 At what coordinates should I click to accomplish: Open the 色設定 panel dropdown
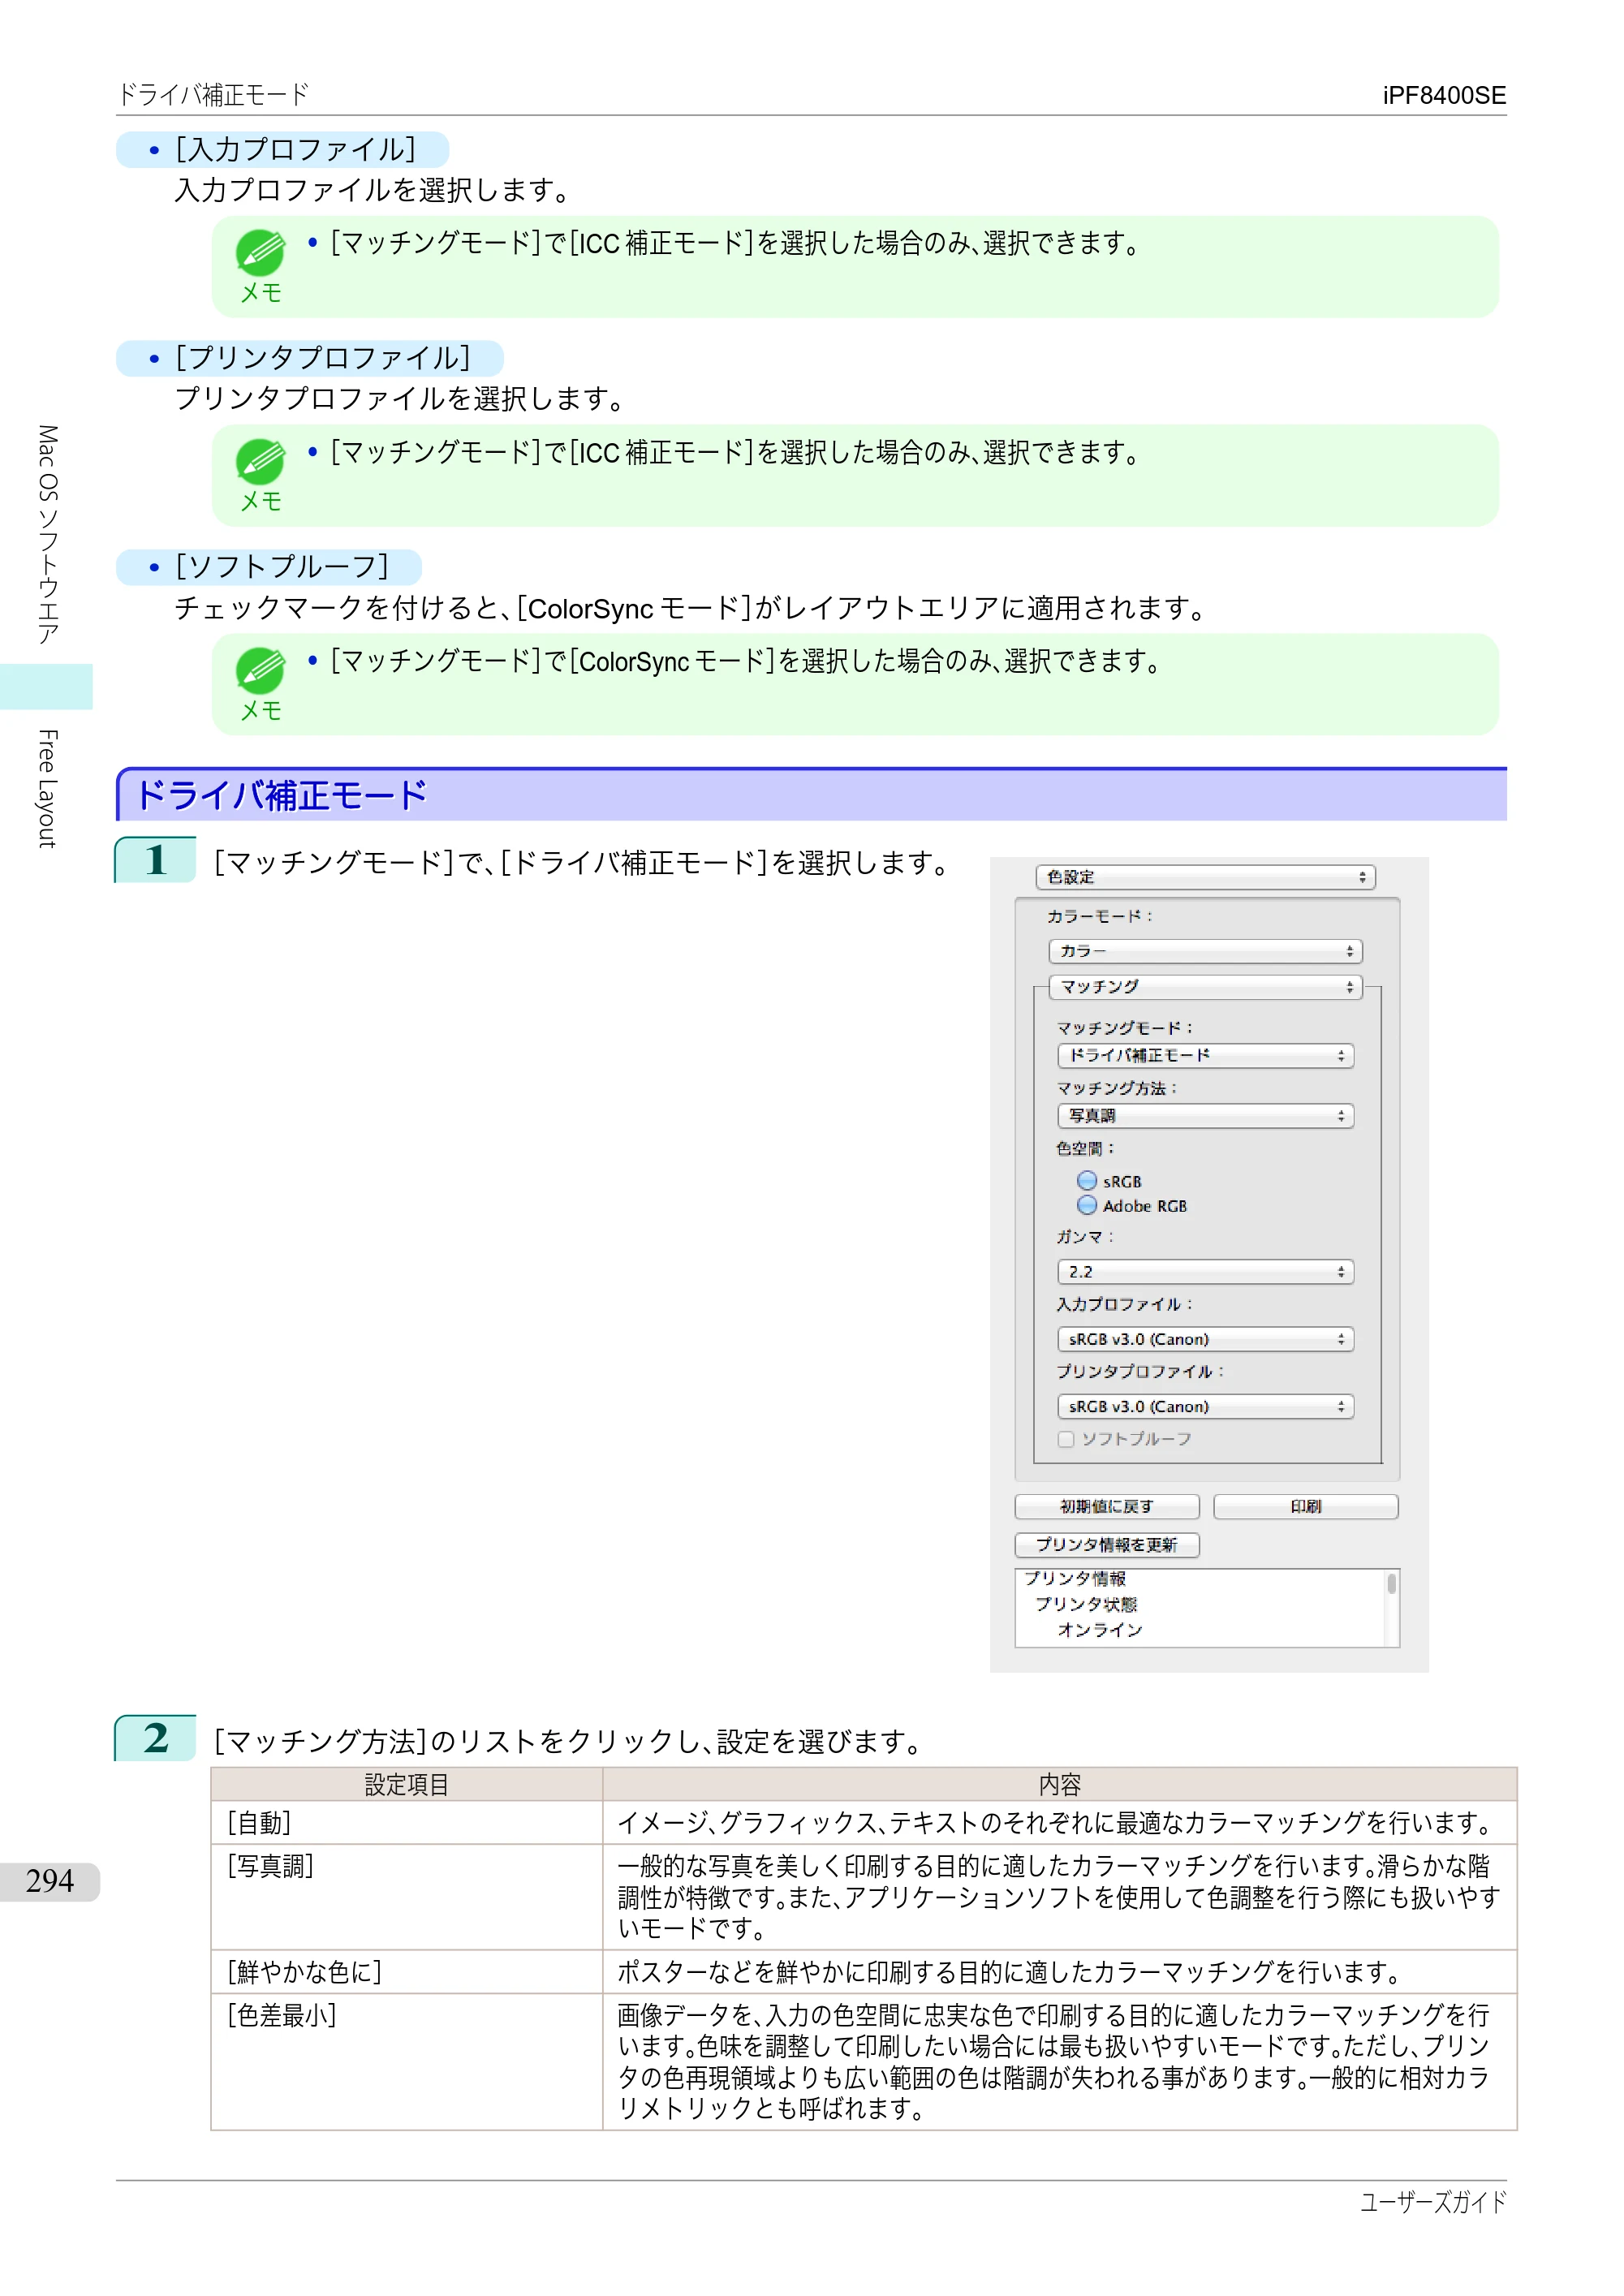coord(1205,877)
